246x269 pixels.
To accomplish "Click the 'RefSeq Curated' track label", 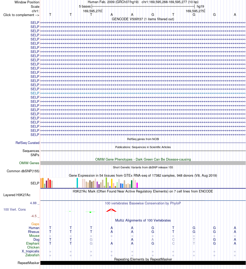I will click(x=27, y=143).
